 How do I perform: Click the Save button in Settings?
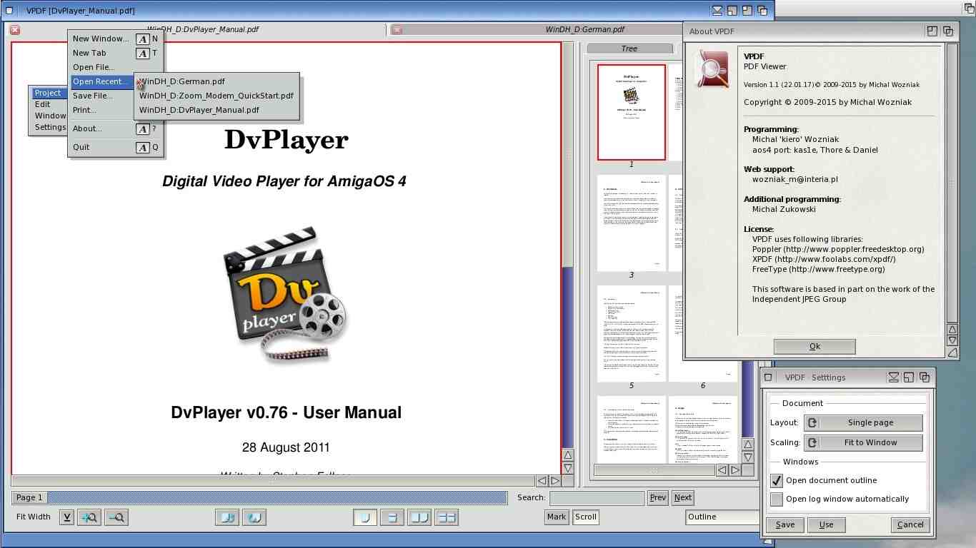pyautogui.click(x=785, y=524)
